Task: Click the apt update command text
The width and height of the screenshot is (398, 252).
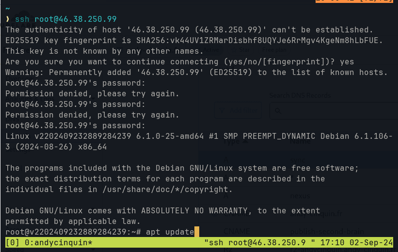Action: pos(169,232)
